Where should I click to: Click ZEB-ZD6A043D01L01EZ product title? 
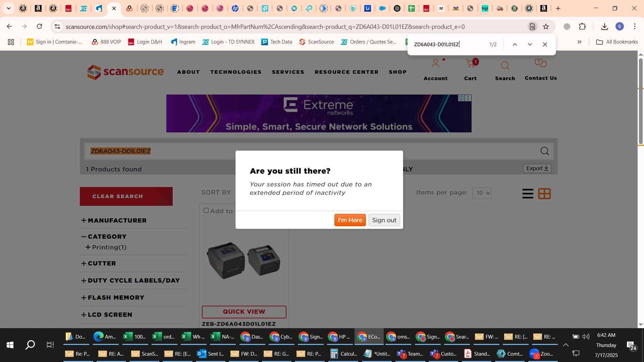click(238, 324)
